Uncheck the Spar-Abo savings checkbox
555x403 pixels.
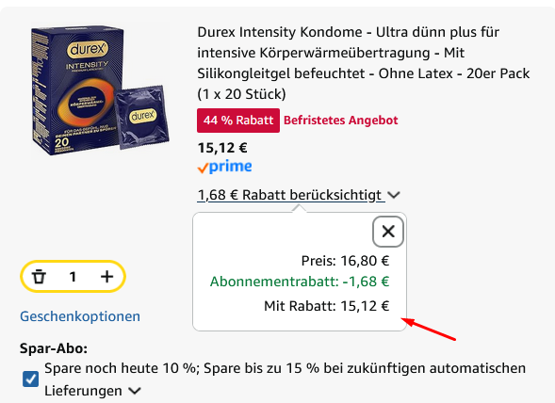click(x=31, y=379)
